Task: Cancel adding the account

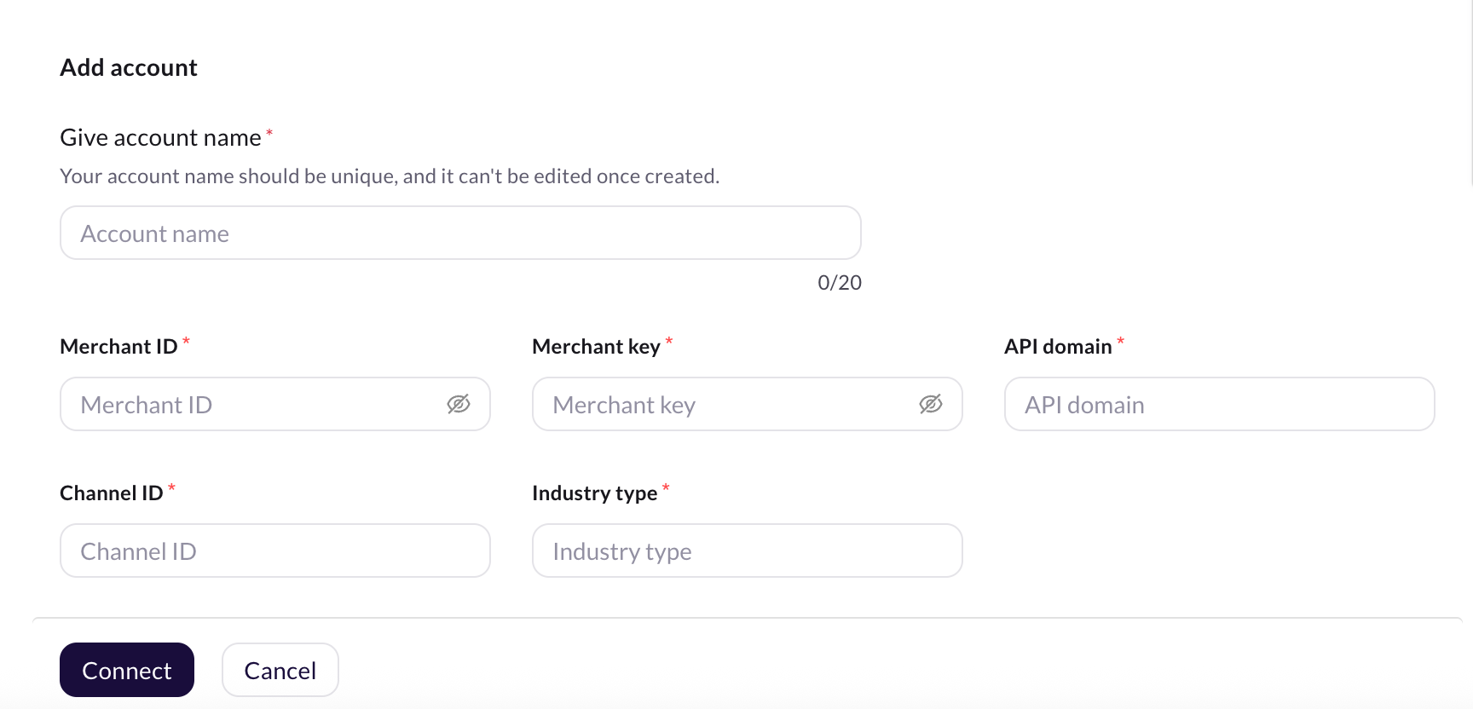Action: click(280, 670)
